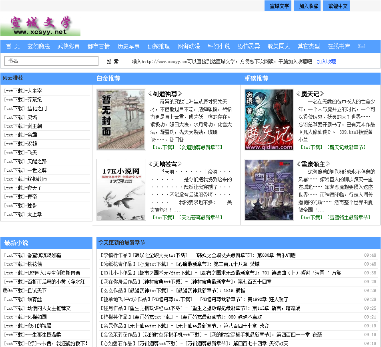Click the 宣城文学 site logo
This screenshot has width=381, height=347.
(40, 26)
